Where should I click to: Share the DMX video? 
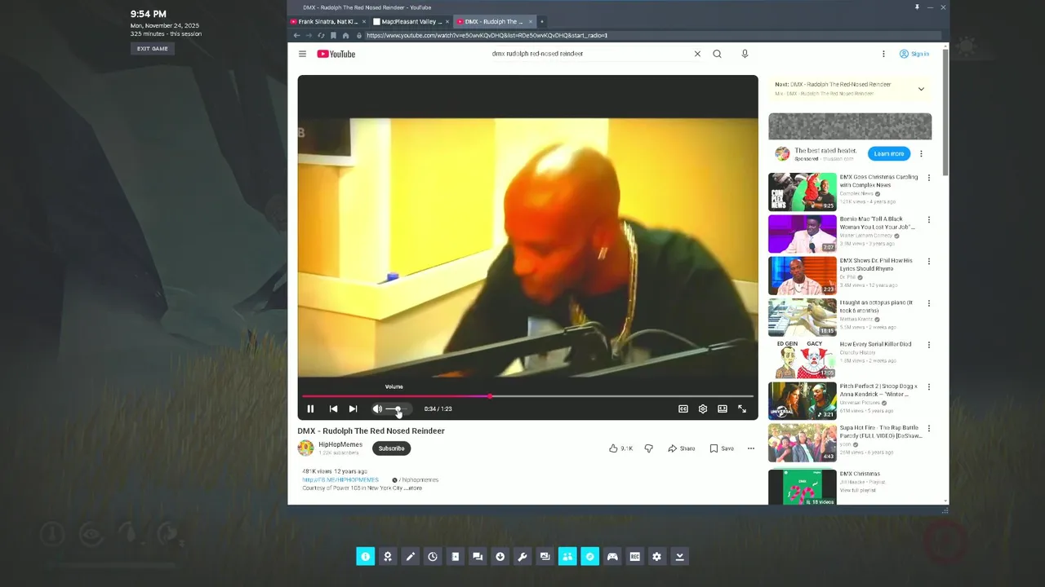click(x=682, y=448)
